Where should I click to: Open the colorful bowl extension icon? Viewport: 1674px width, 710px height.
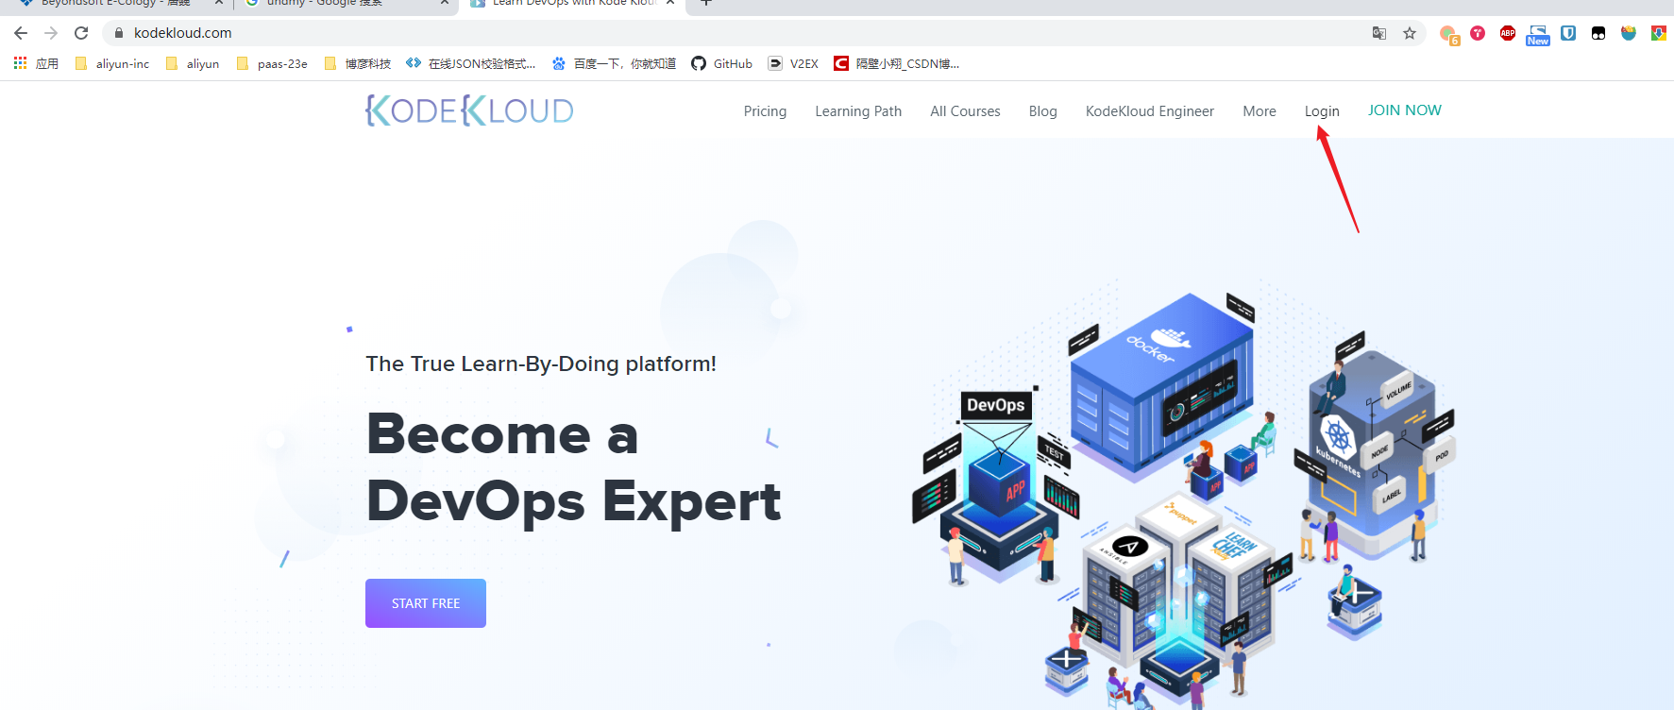tap(1629, 33)
